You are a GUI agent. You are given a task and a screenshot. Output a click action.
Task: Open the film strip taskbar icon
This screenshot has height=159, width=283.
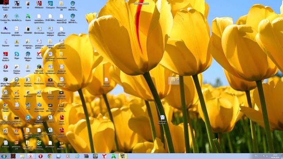[86, 156]
